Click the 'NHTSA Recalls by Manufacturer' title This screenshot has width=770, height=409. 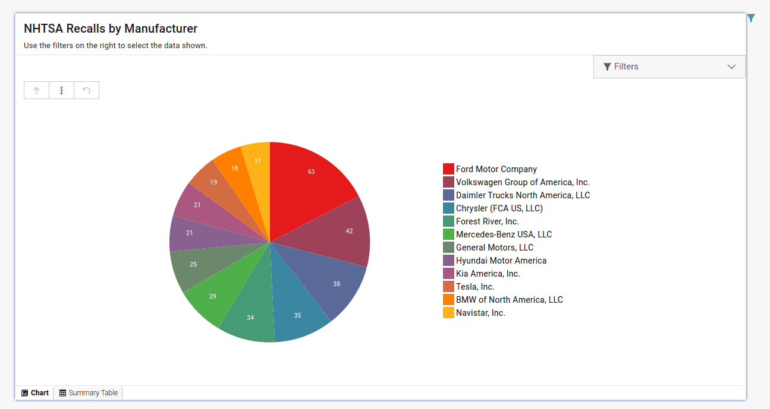111,28
